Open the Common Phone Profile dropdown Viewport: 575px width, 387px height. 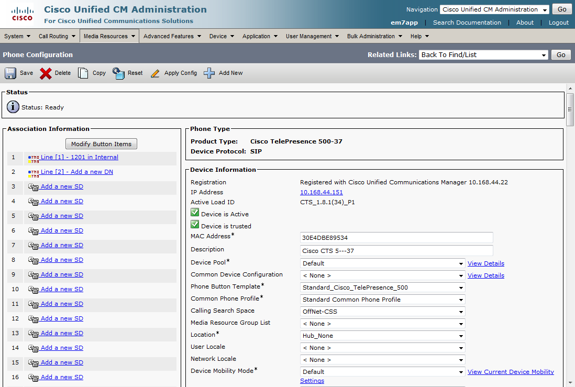tap(382, 300)
